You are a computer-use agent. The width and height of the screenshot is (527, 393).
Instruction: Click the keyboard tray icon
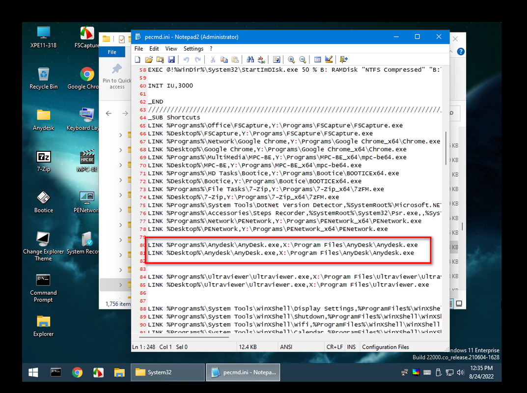[427, 372]
